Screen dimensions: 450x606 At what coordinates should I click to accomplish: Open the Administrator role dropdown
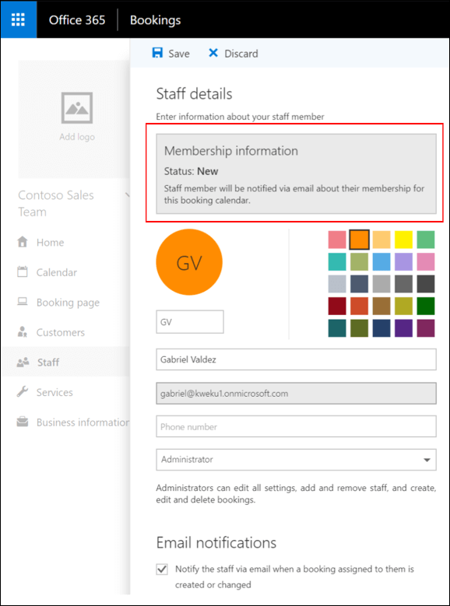click(296, 460)
